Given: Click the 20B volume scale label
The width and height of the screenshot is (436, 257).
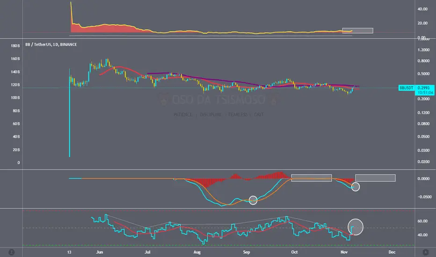Looking at the screenshot, I should point(16,150).
